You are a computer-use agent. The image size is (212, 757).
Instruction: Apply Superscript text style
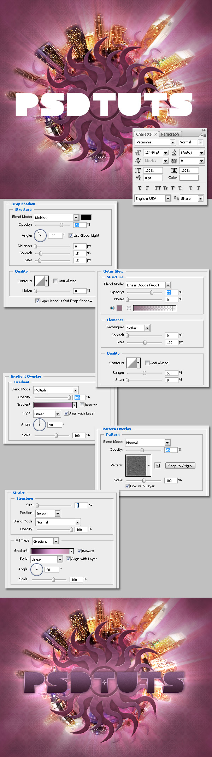[173, 188]
